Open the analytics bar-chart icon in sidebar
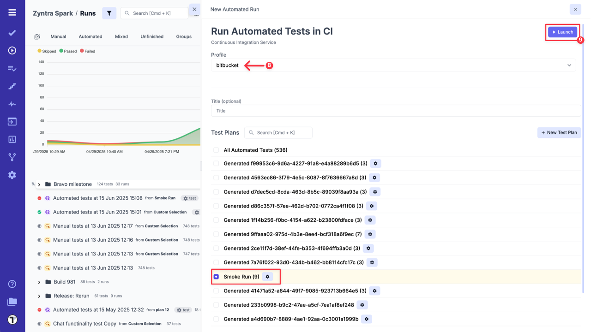591x332 pixels. point(12,139)
